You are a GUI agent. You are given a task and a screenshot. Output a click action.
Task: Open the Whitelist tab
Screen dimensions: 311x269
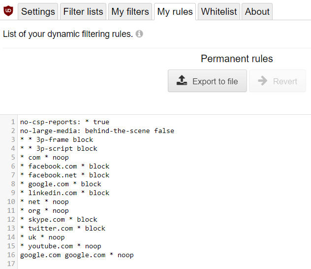tap(219, 12)
